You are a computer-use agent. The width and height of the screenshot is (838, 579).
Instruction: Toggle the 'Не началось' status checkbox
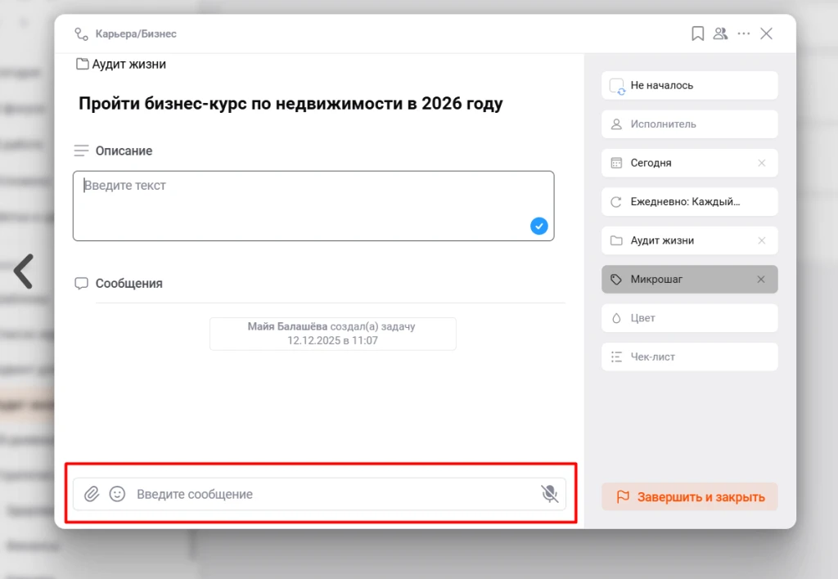[x=617, y=86]
